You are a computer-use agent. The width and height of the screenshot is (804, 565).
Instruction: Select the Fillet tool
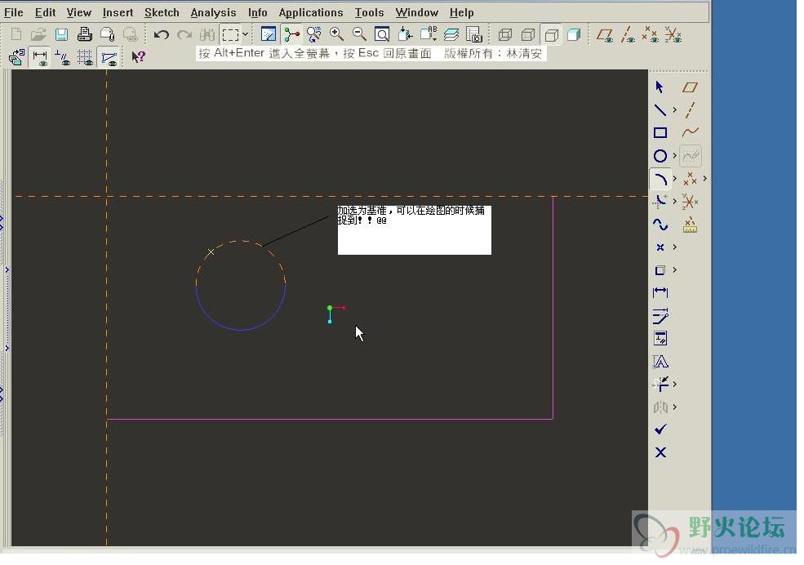click(x=660, y=201)
